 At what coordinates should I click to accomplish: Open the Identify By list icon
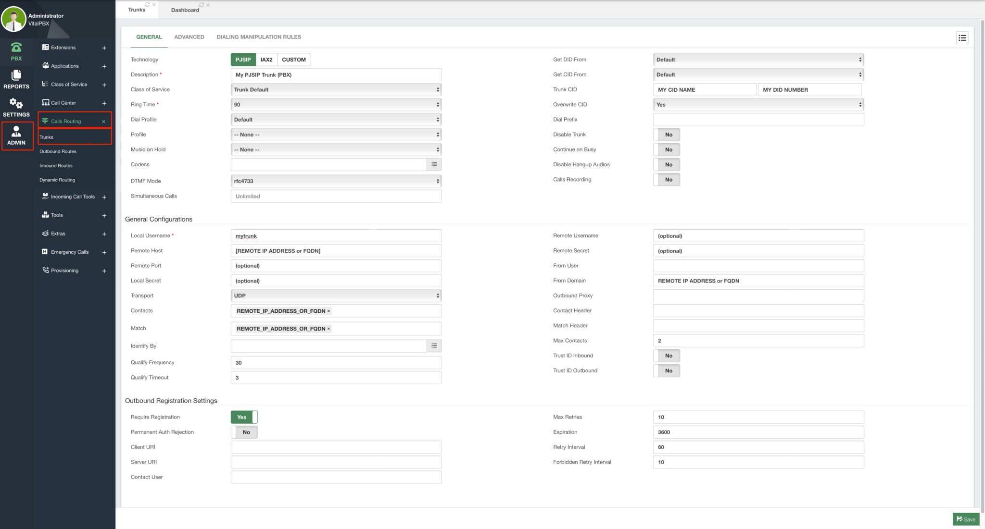[434, 346]
